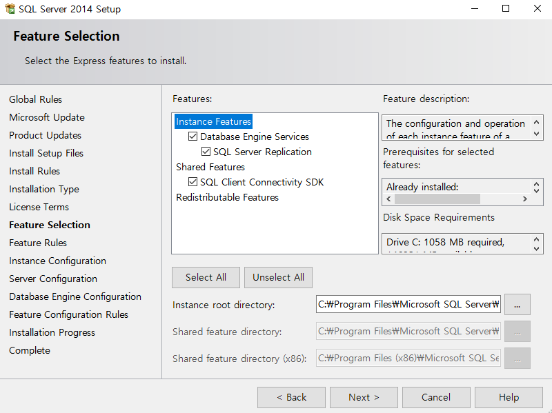Screen dimensions: 552x413
Task: Select the Shared Features tree node
Action: (x=210, y=167)
